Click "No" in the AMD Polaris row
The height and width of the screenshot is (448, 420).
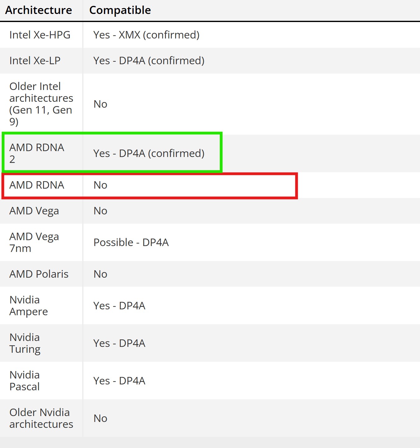click(101, 274)
